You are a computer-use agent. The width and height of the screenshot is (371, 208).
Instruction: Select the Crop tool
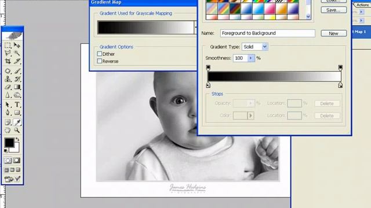8,61
